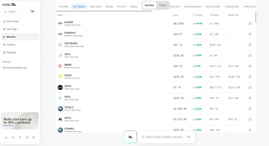Open the News Feed page

pos(20,21)
